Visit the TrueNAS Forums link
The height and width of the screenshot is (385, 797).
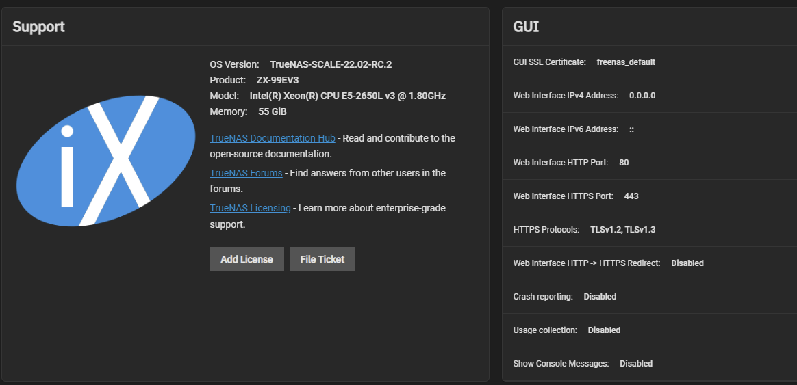(246, 173)
